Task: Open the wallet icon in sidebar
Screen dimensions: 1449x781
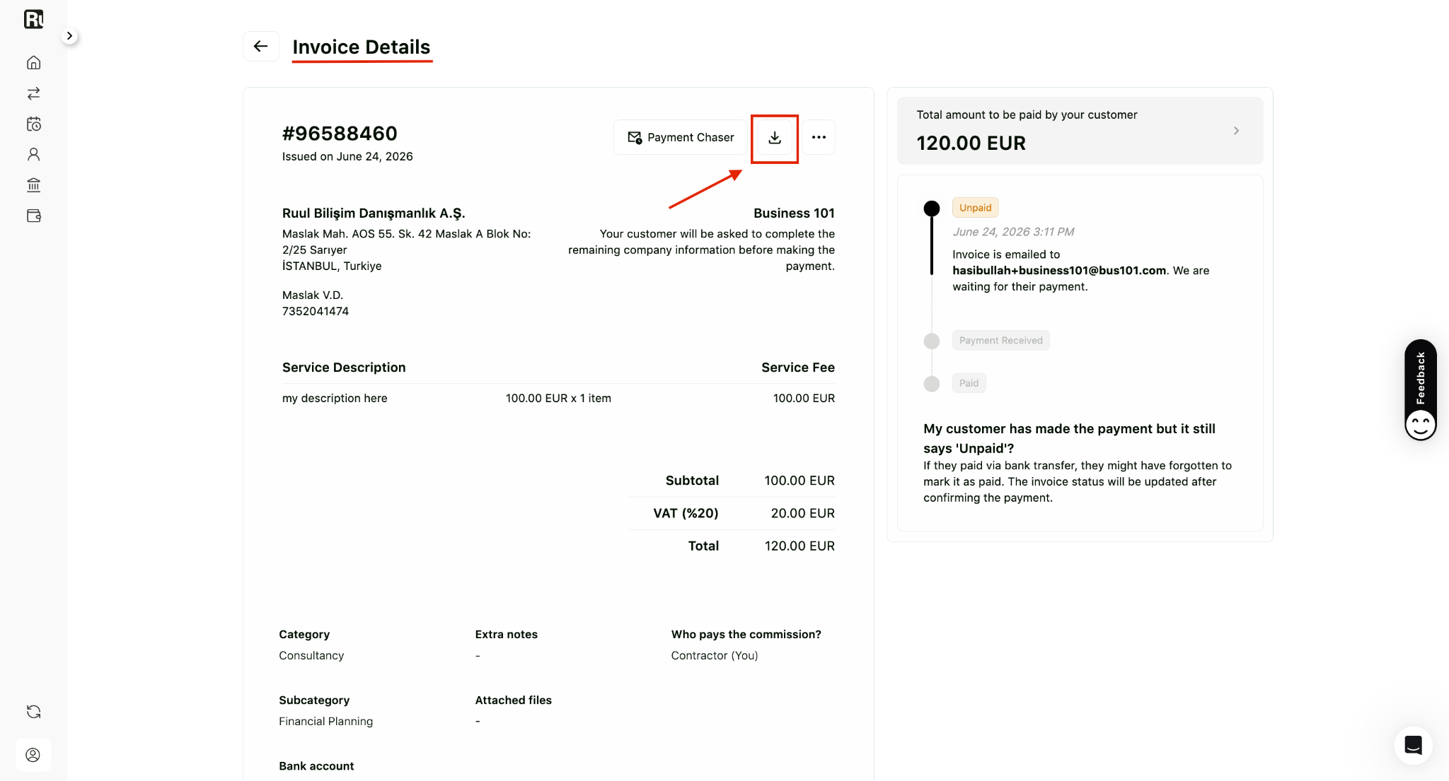Action: [x=33, y=216]
